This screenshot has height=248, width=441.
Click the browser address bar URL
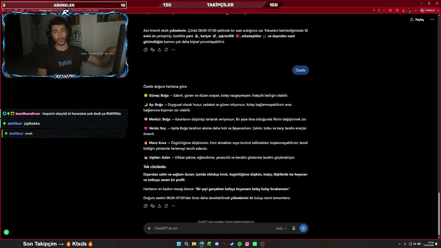pos(64,10)
